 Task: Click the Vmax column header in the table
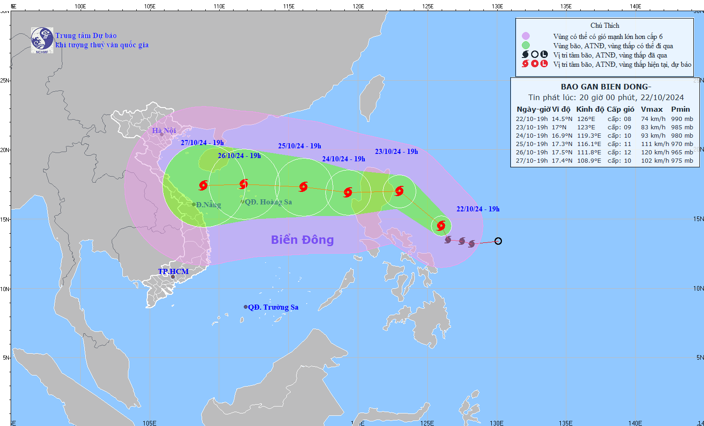point(652,109)
